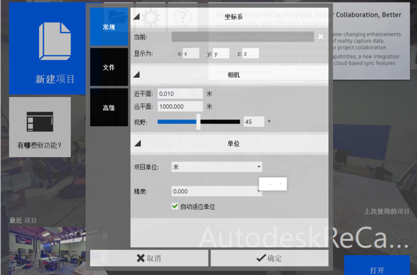The width and height of the screenshot is (417, 275).
Task: Close the news banner with X
Action: click(321, 37)
